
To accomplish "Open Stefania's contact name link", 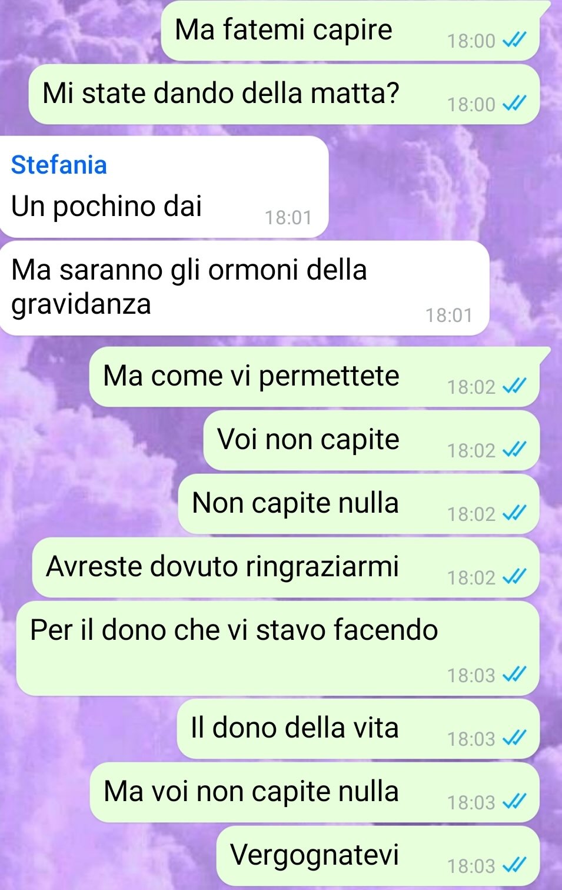I will click(x=59, y=165).
